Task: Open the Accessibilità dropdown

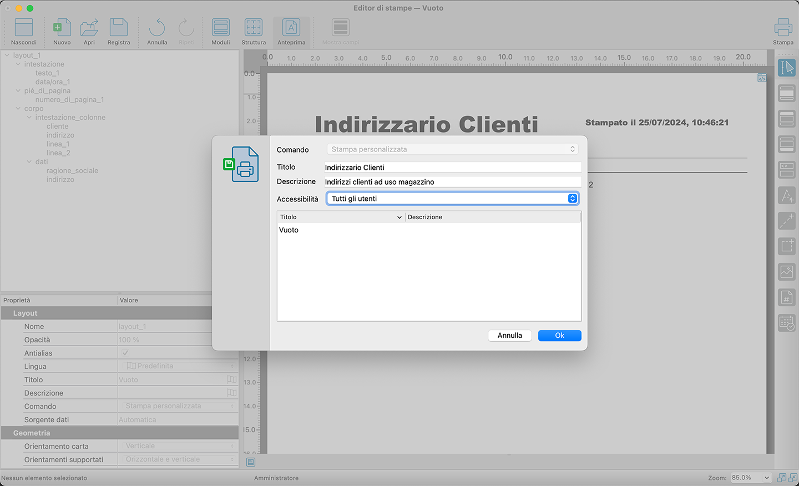Action: tap(452, 199)
